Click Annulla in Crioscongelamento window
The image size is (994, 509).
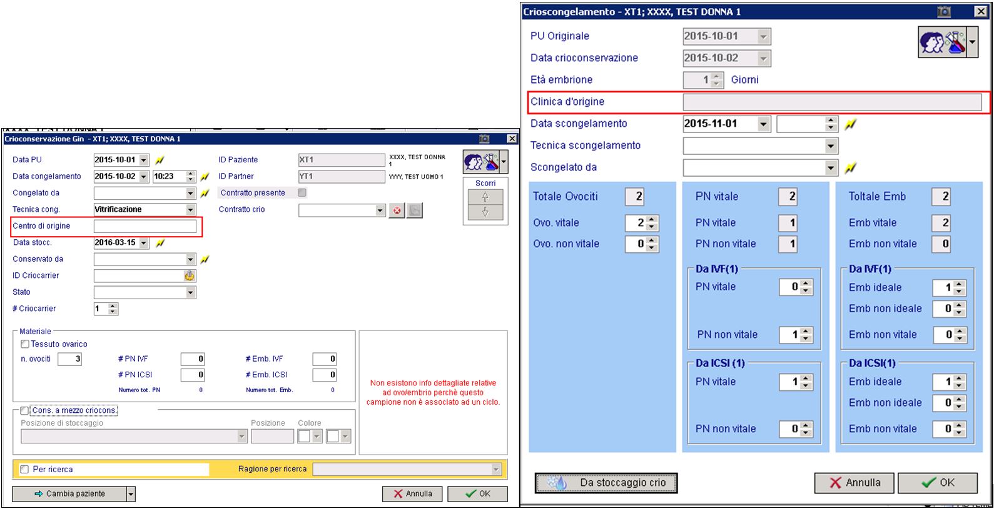pos(855,483)
